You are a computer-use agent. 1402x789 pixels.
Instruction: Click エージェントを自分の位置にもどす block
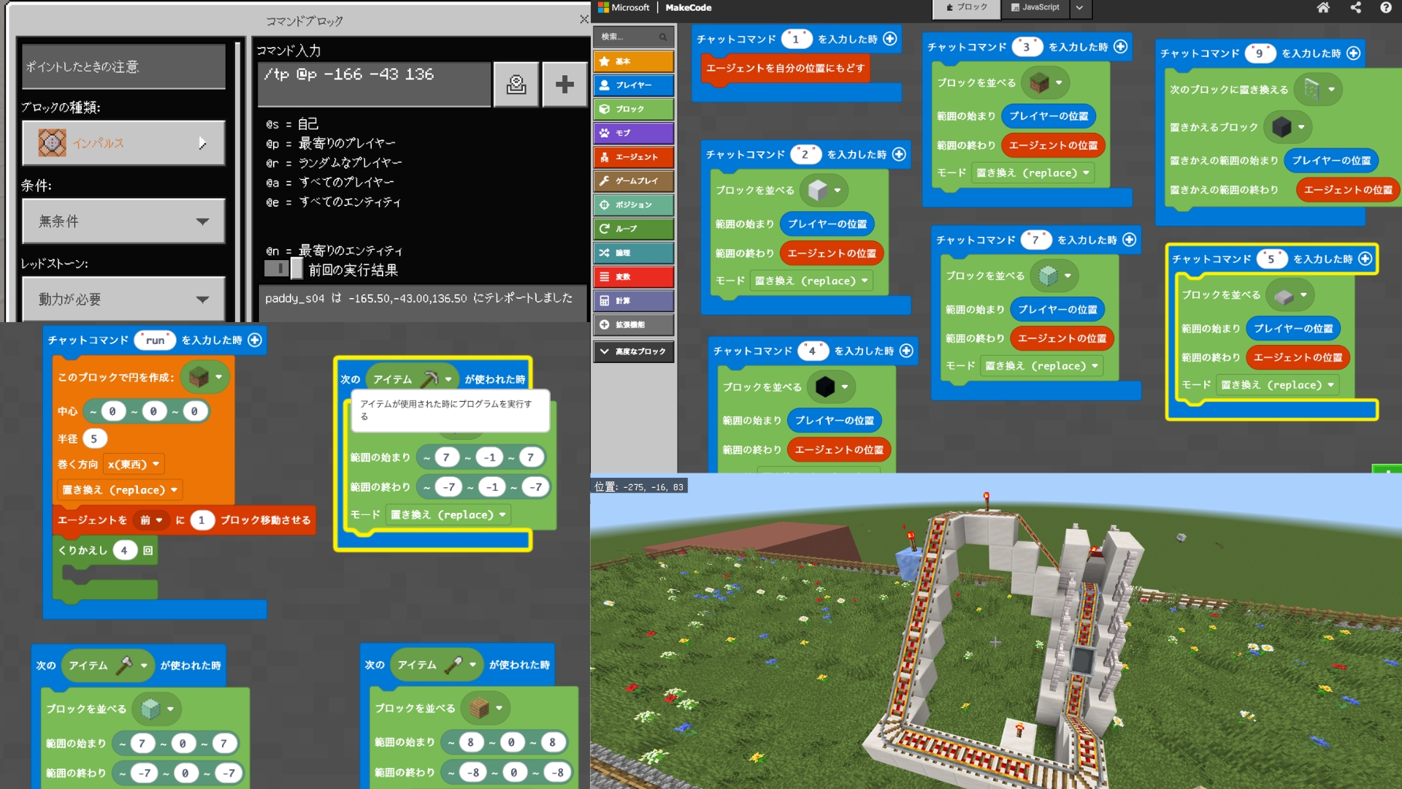pyautogui.click(x=785, y=68)
